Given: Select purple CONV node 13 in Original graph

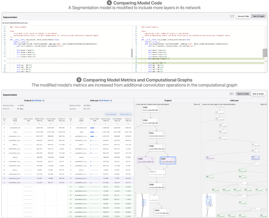Looking at the screenshot, I should tap(146, 160).
